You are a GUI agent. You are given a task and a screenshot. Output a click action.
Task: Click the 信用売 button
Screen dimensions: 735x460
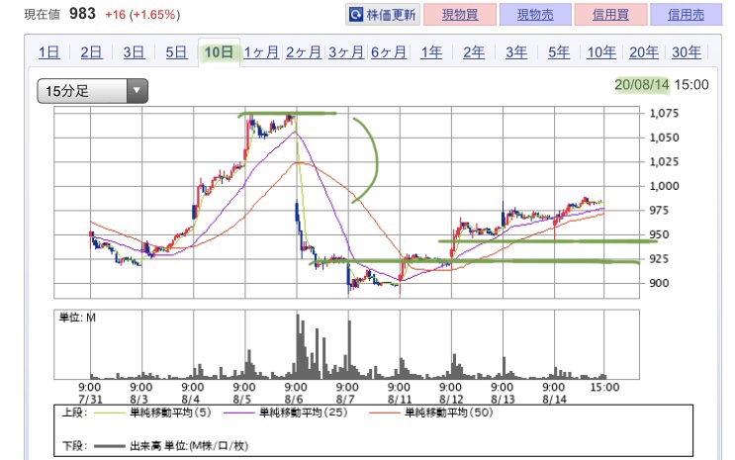pos(686,15)
